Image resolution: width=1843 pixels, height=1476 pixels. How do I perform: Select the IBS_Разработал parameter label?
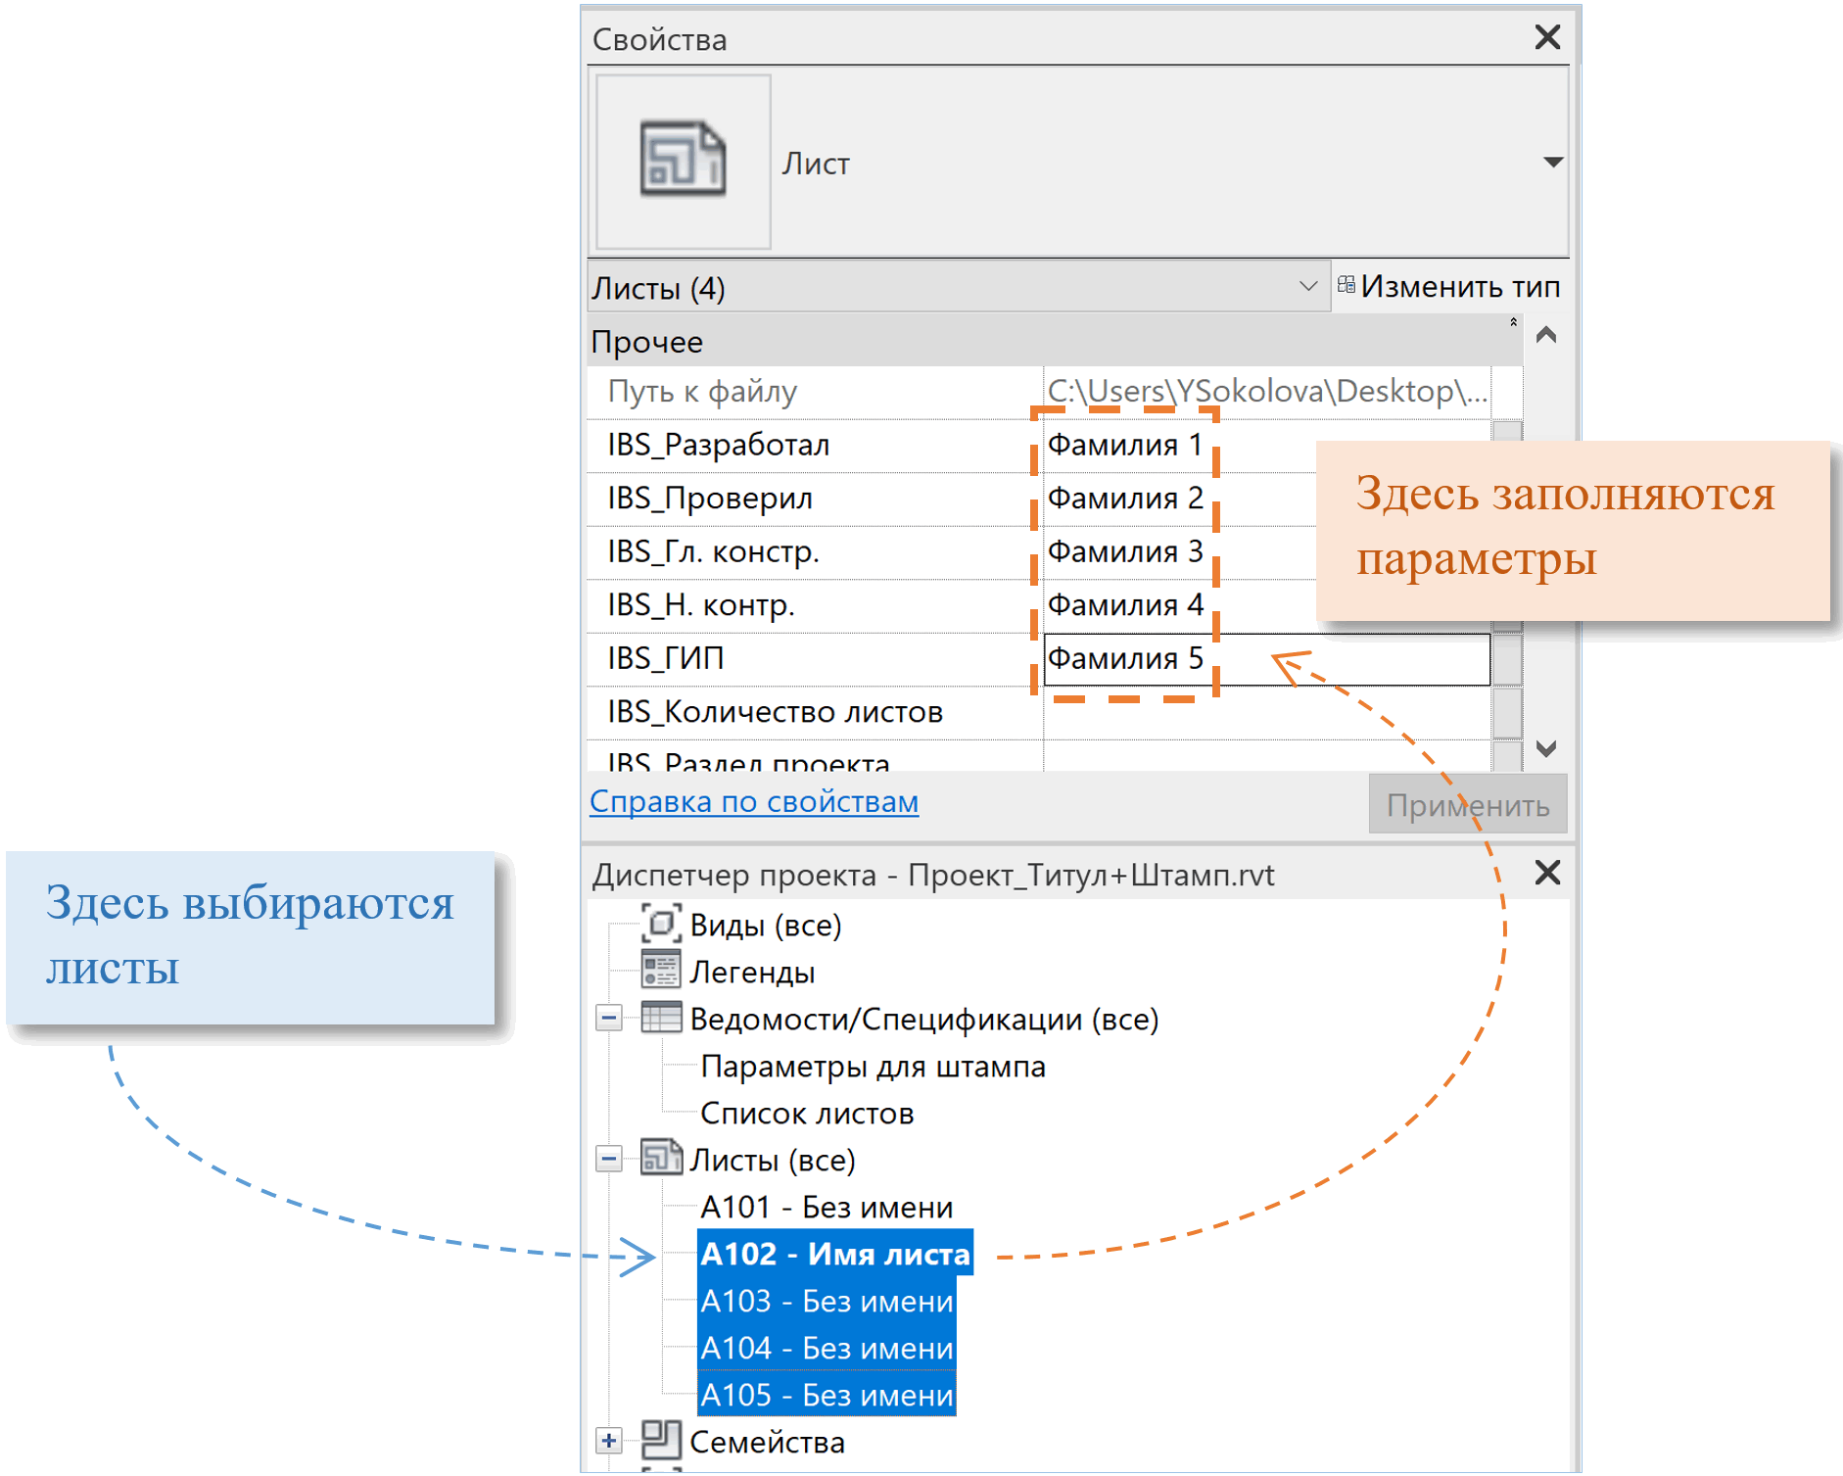tap(718, 445)
